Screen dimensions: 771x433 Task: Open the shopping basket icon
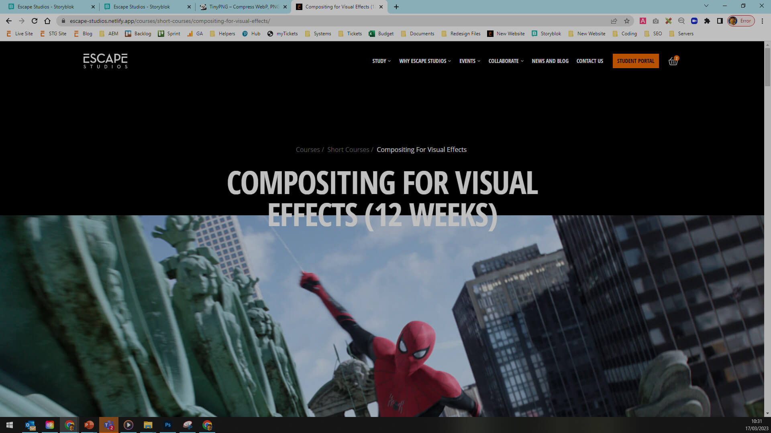[673, 61]
